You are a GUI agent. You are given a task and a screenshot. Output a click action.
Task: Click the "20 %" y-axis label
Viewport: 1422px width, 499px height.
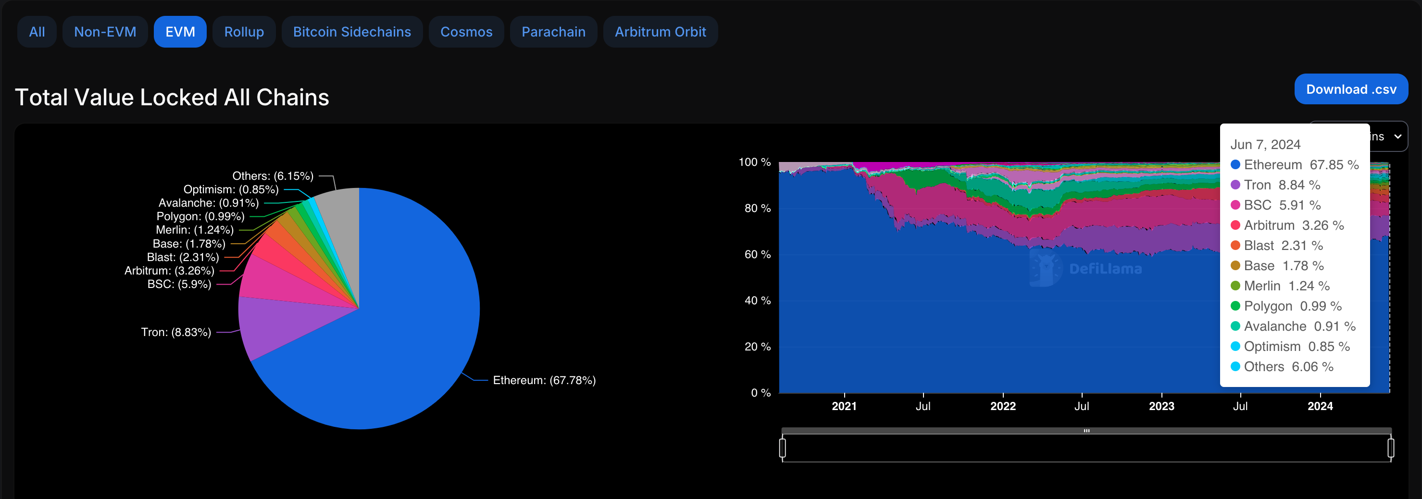click(x=757, y=347)
